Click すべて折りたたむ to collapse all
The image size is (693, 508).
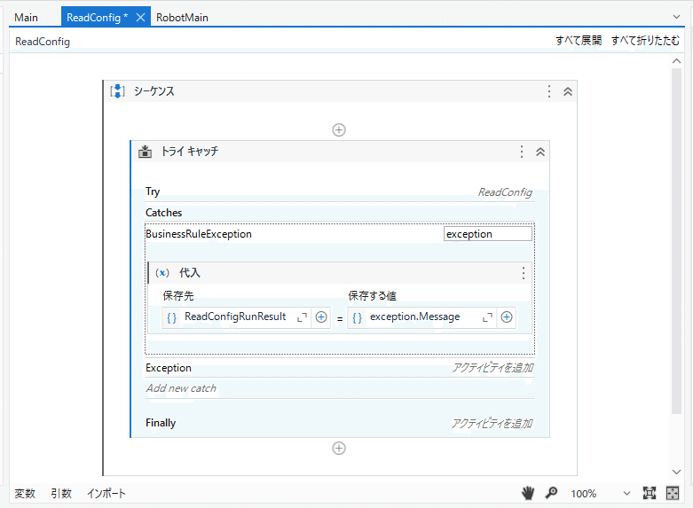click(645, 41)
